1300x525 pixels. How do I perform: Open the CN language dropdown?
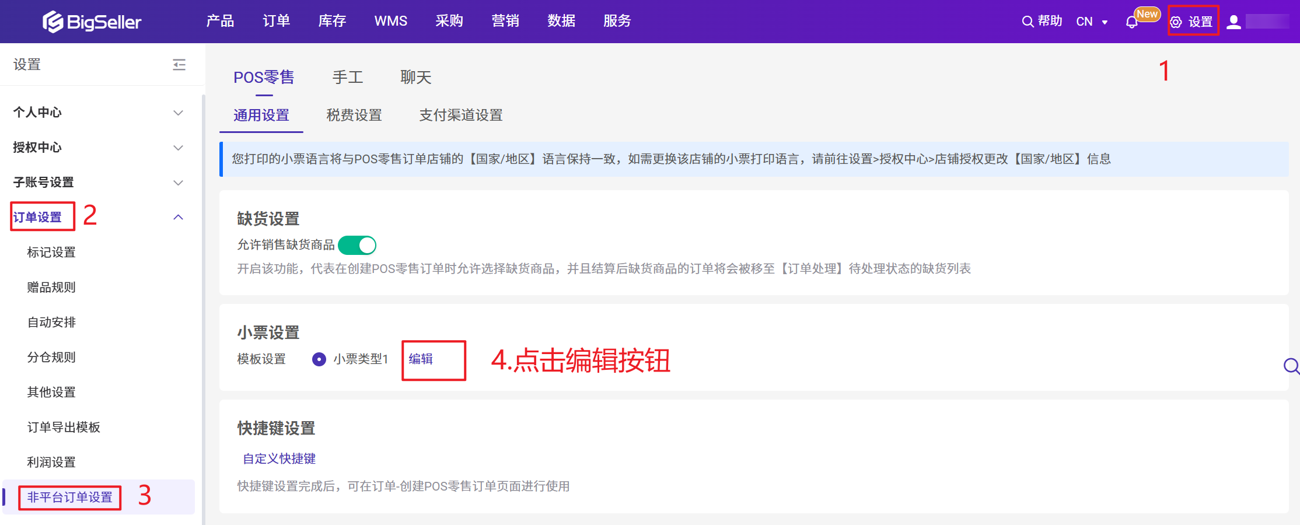[x=1092, y=22]
